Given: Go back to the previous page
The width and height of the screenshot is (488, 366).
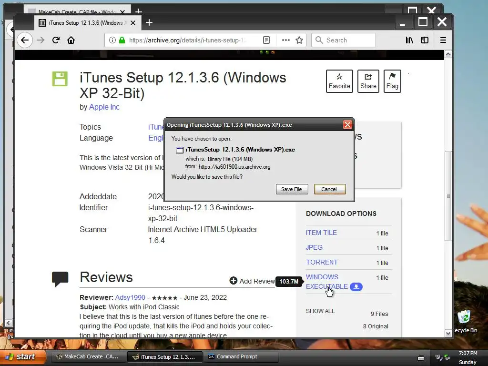Looking at the screenshot, I should [x=25, y=40].
